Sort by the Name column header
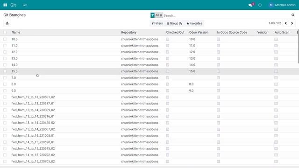This screenshot has width=299, height=168. [15, 32]
